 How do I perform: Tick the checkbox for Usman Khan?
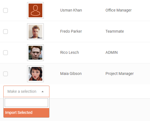coord(5,10)
